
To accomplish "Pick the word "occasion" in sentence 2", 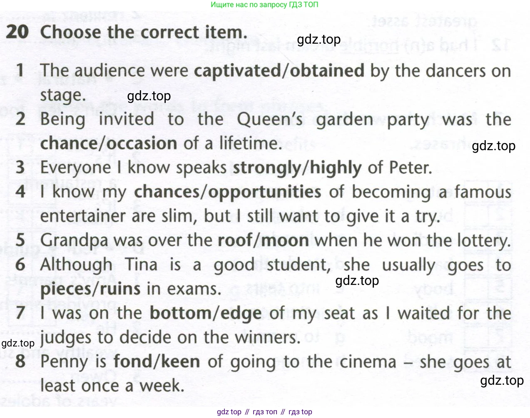I will coord(142,143).
